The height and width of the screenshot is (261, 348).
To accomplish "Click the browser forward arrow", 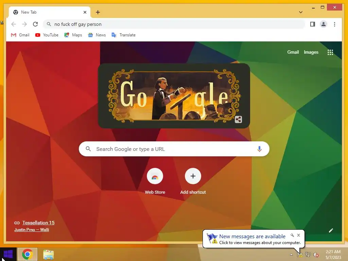I will (x=24, y=24).
